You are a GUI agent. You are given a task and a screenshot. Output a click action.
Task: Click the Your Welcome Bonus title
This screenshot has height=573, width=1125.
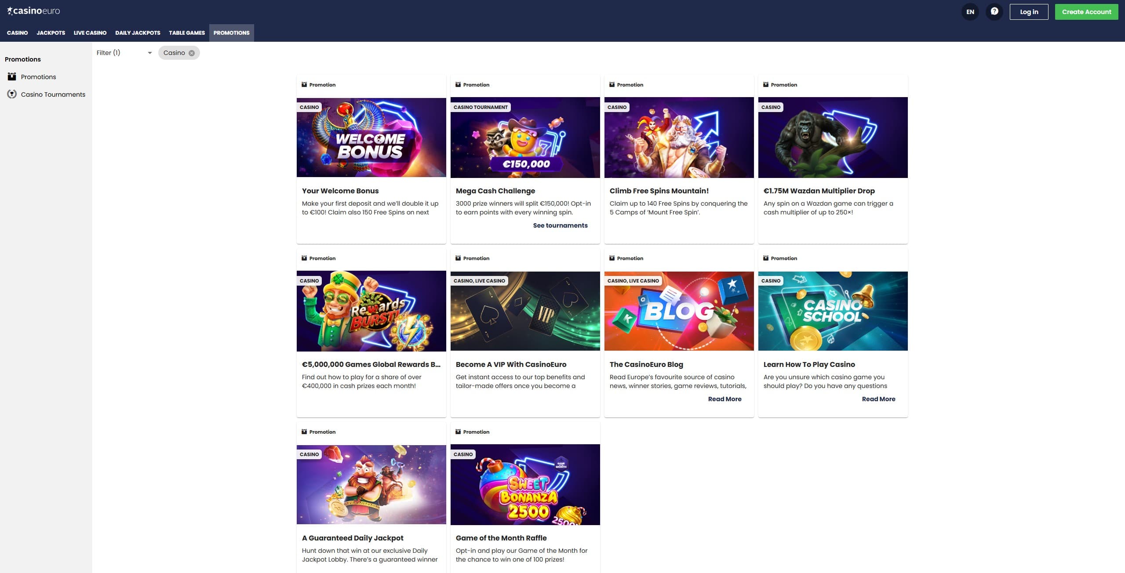[340, 191]
